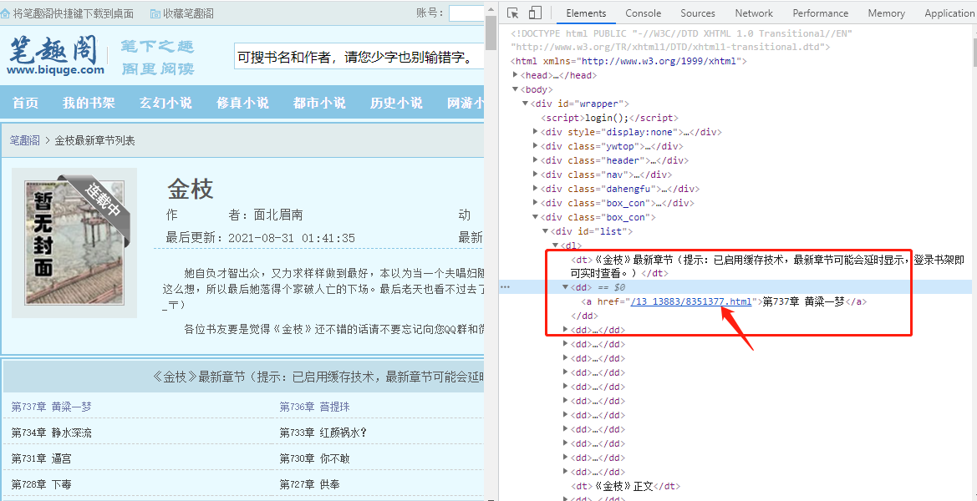Image resolution: width=977 pixels, height=501 pixels.
Task: Expand the head node
Action: pos(516,75)
